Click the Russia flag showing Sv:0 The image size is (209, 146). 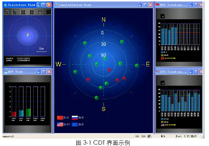[x=75, y=117]
